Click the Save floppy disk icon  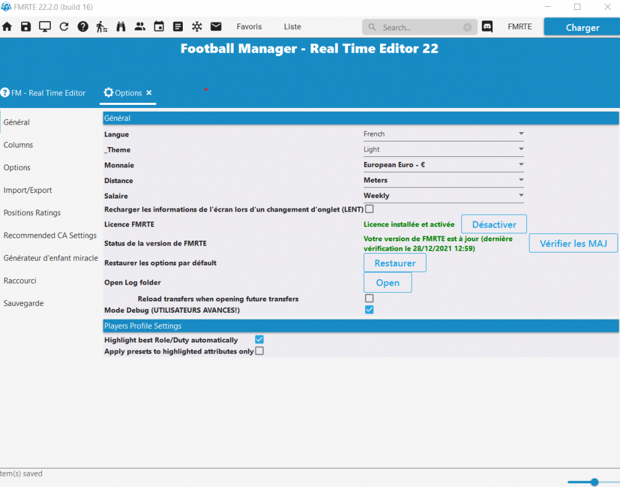pos(25,27)
